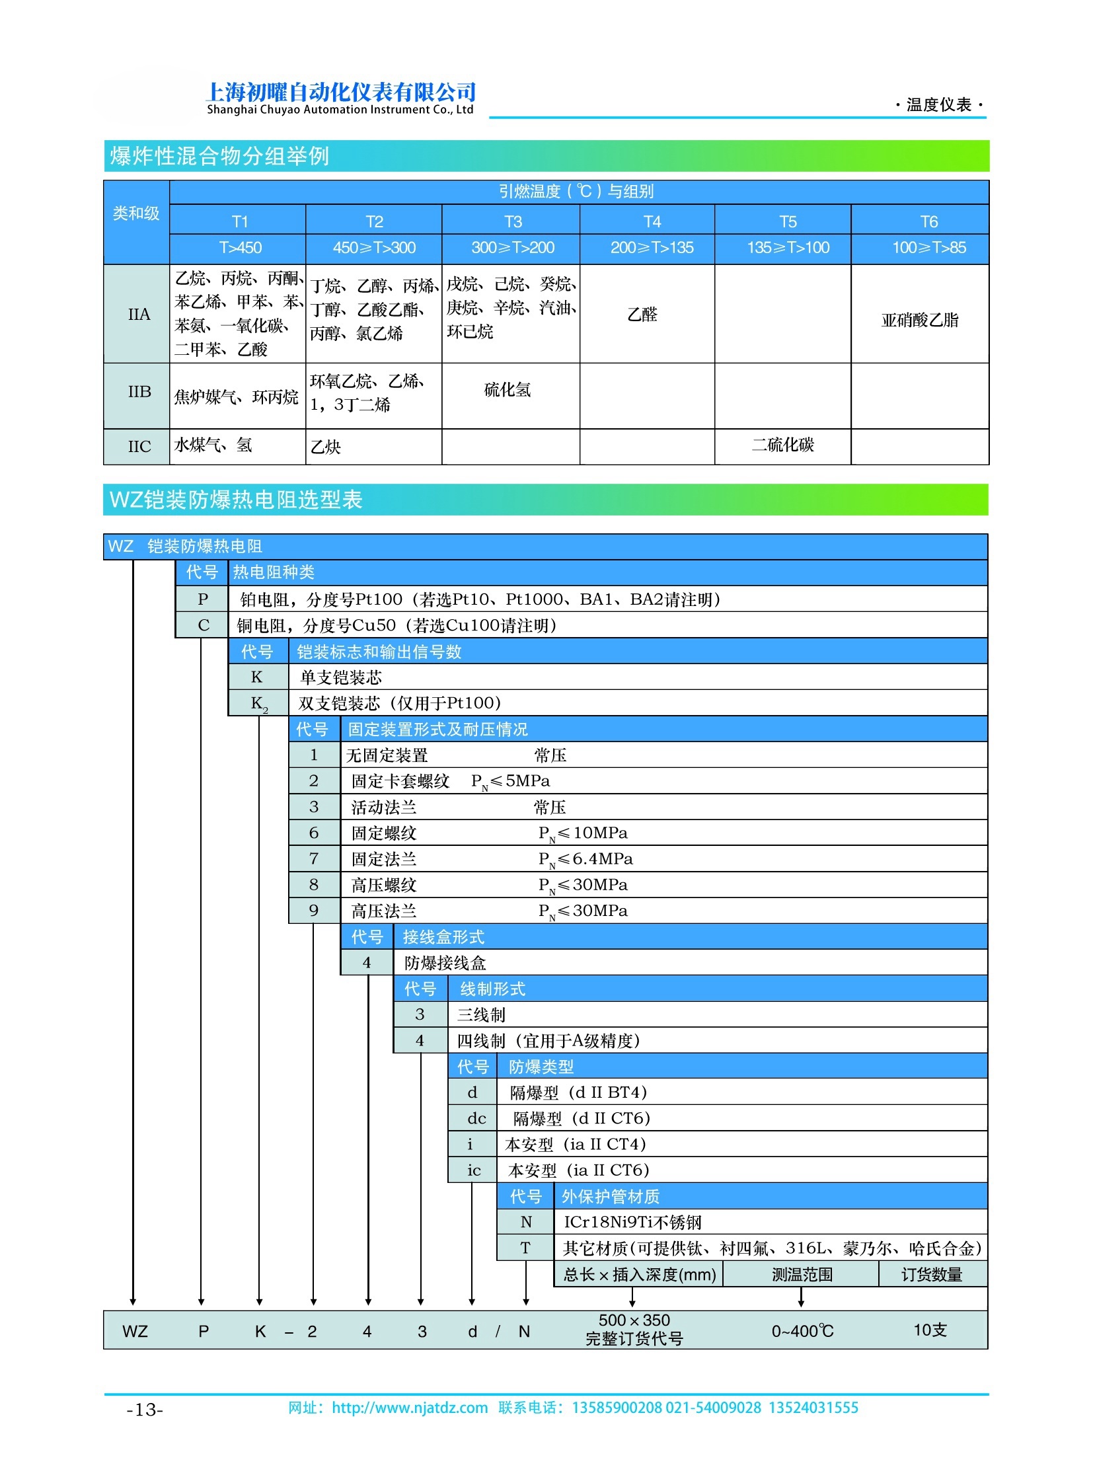Click the 亚硝酸乙脂 cell under T6
This screenshot has height=1483, width=1093.
click(919, 321)
